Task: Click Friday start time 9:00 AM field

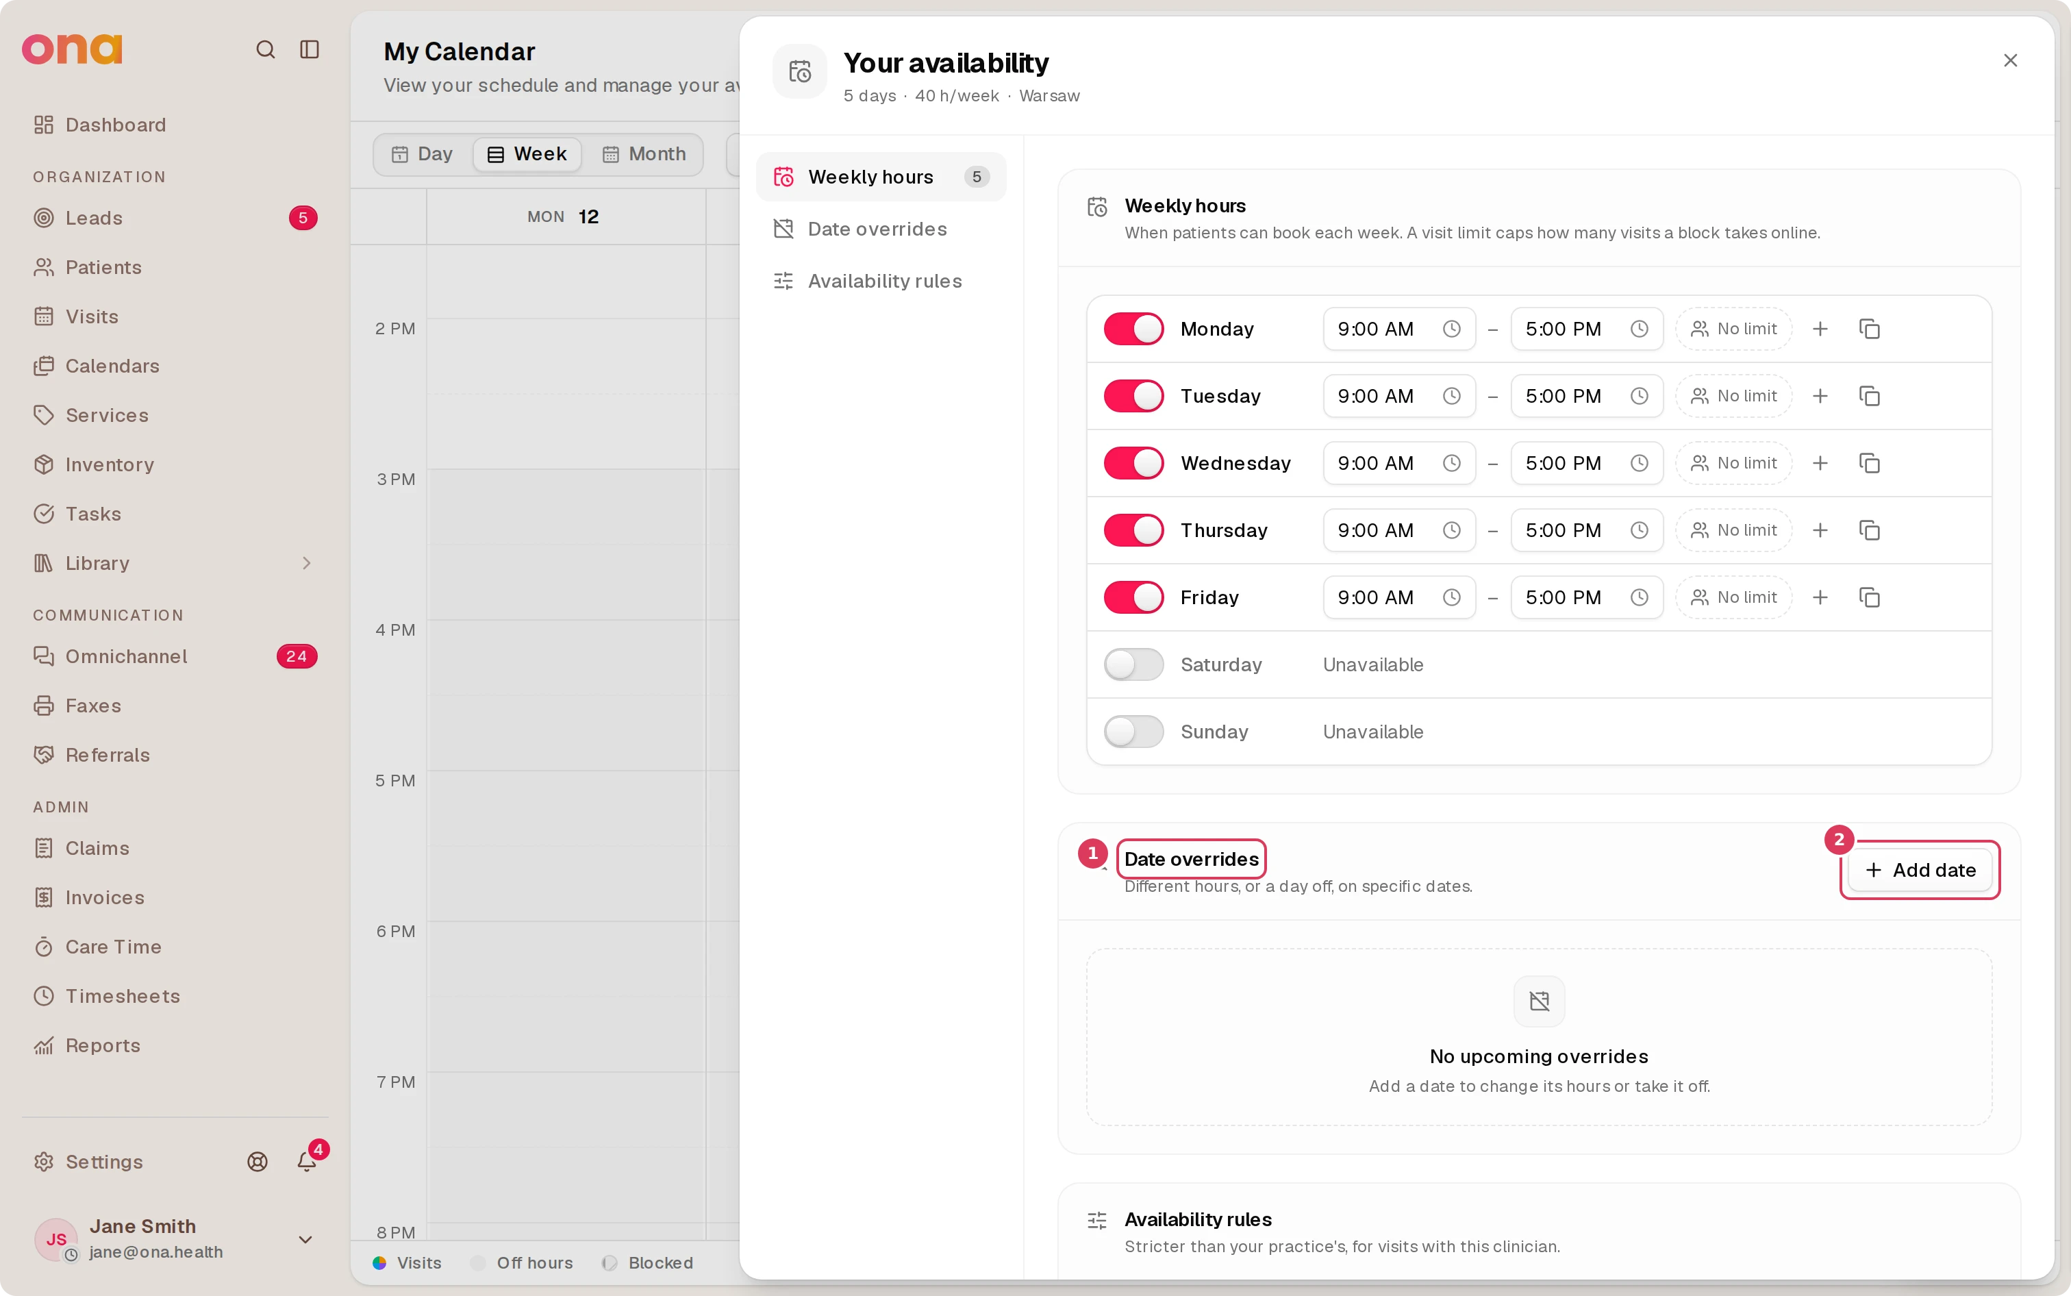Action: (1399, 597)
